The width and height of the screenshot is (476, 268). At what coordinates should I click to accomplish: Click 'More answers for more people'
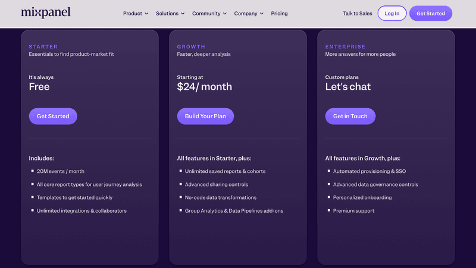pos(361,54)
